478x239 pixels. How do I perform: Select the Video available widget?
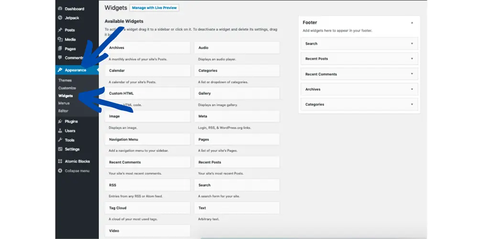point(148,231)
